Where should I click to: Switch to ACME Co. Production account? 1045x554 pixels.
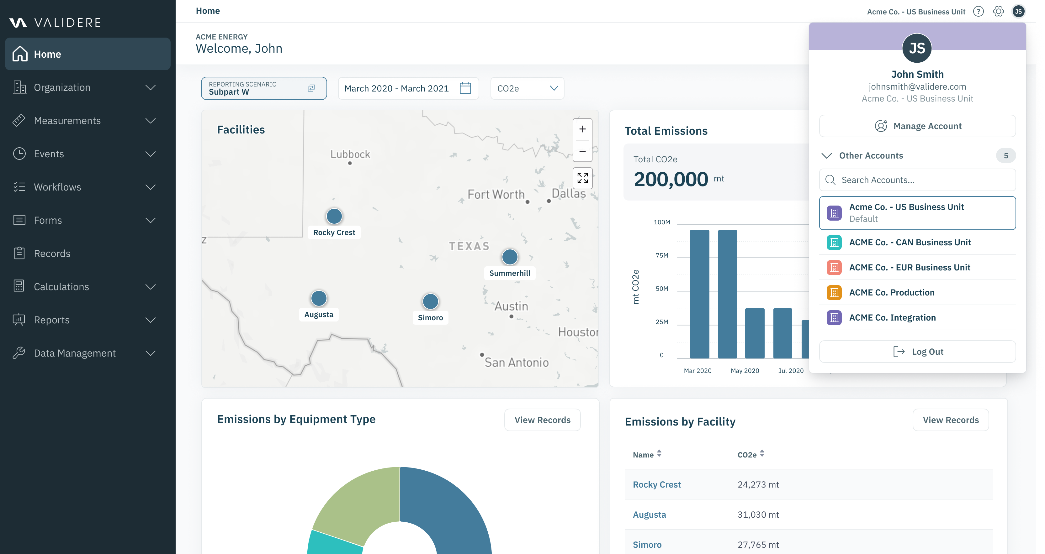tap(917, 293)
